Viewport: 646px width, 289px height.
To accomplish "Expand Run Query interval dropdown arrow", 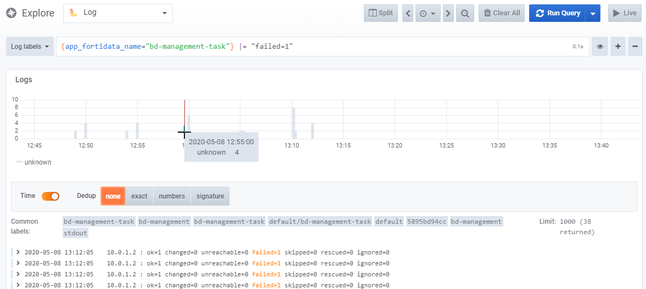I will [x=593, y=13].
